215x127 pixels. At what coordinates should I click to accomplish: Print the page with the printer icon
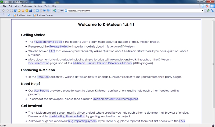[x=31, y=10]
